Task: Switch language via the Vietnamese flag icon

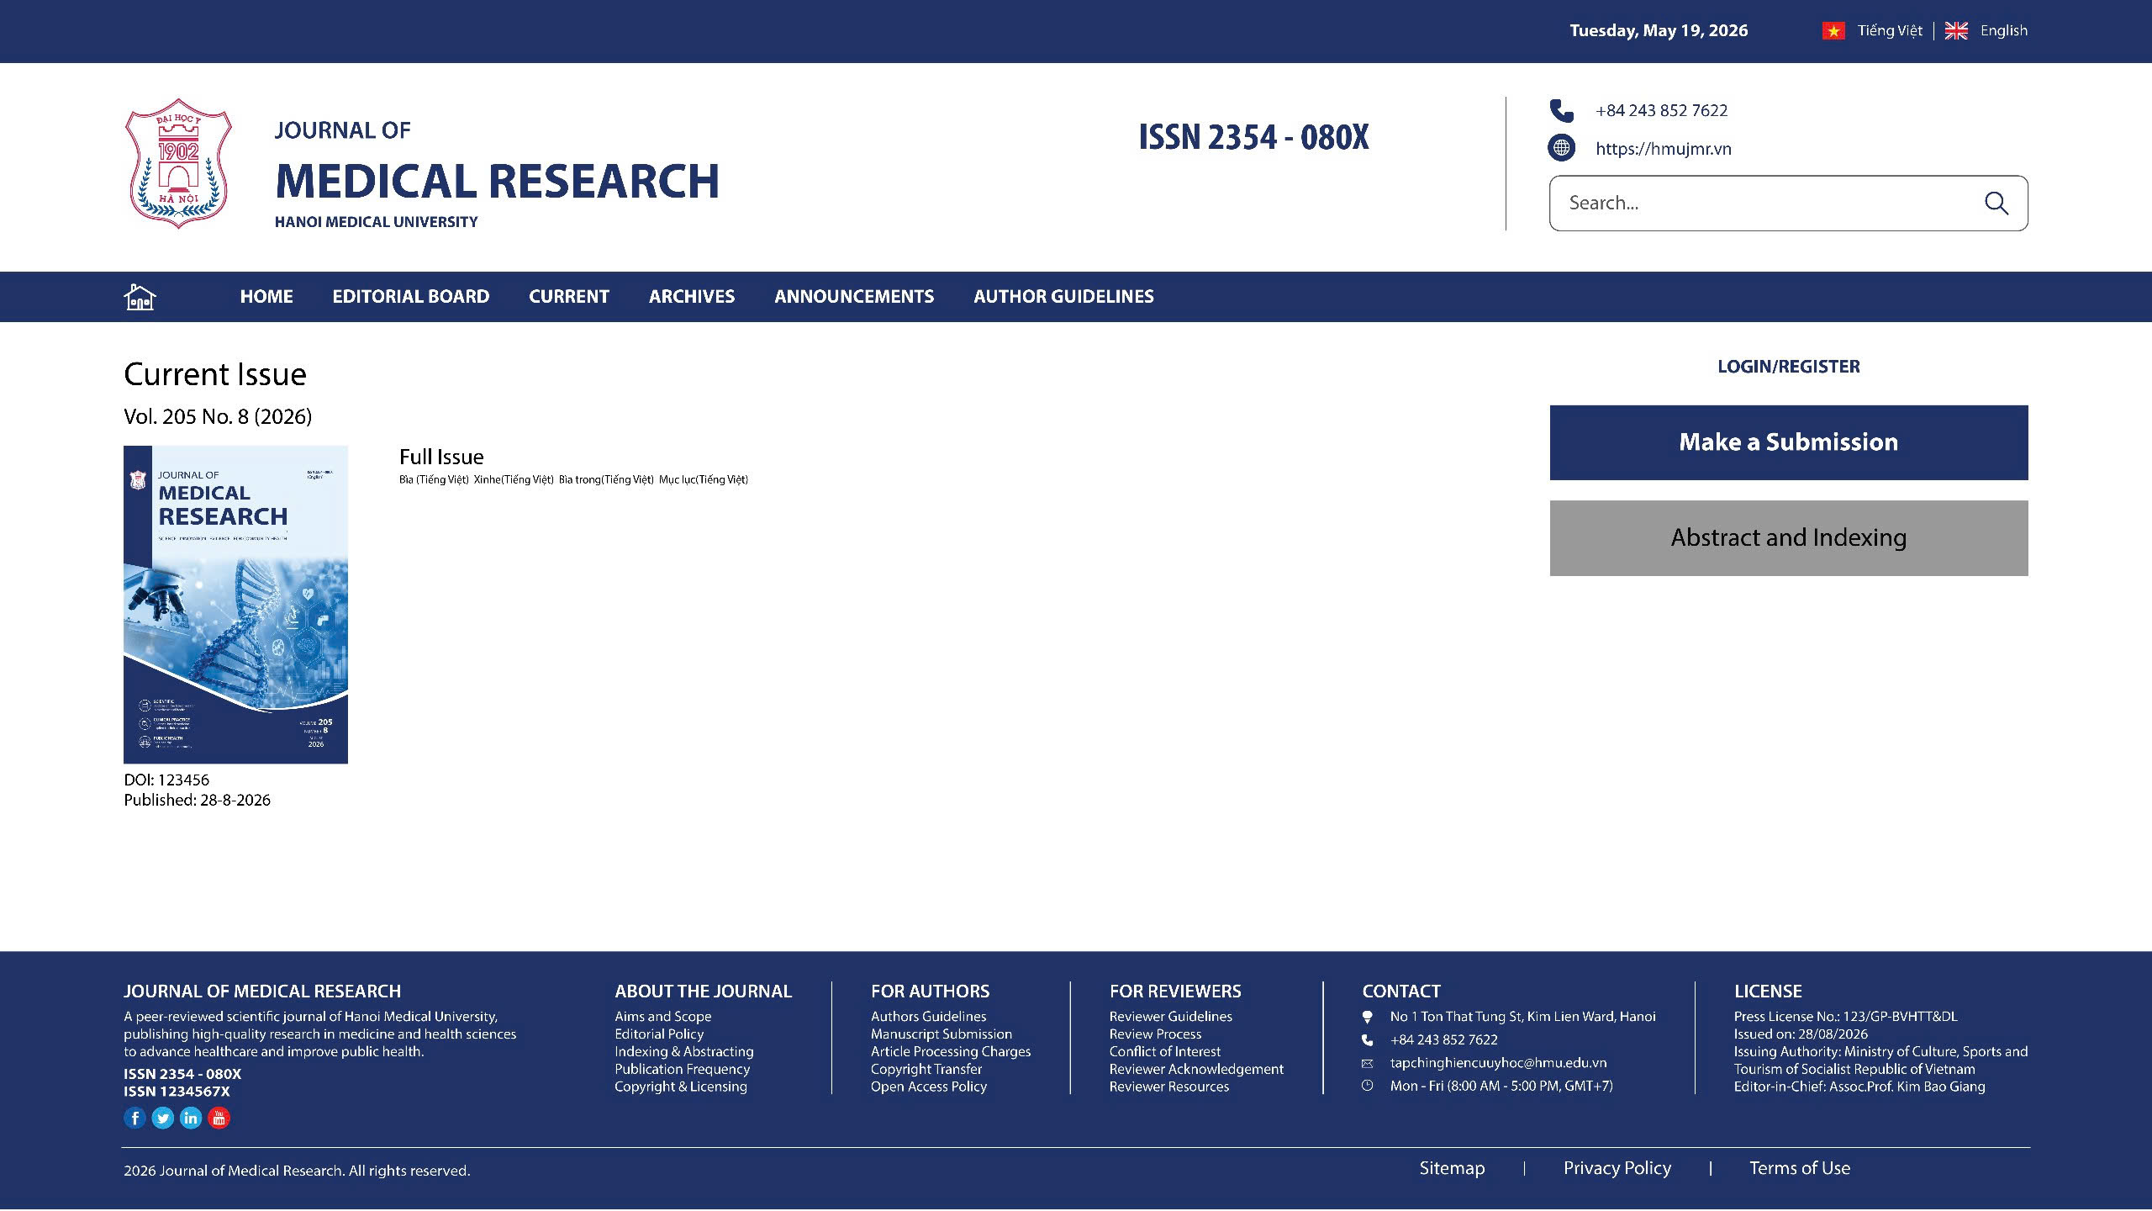Action: pos(1833,31)
